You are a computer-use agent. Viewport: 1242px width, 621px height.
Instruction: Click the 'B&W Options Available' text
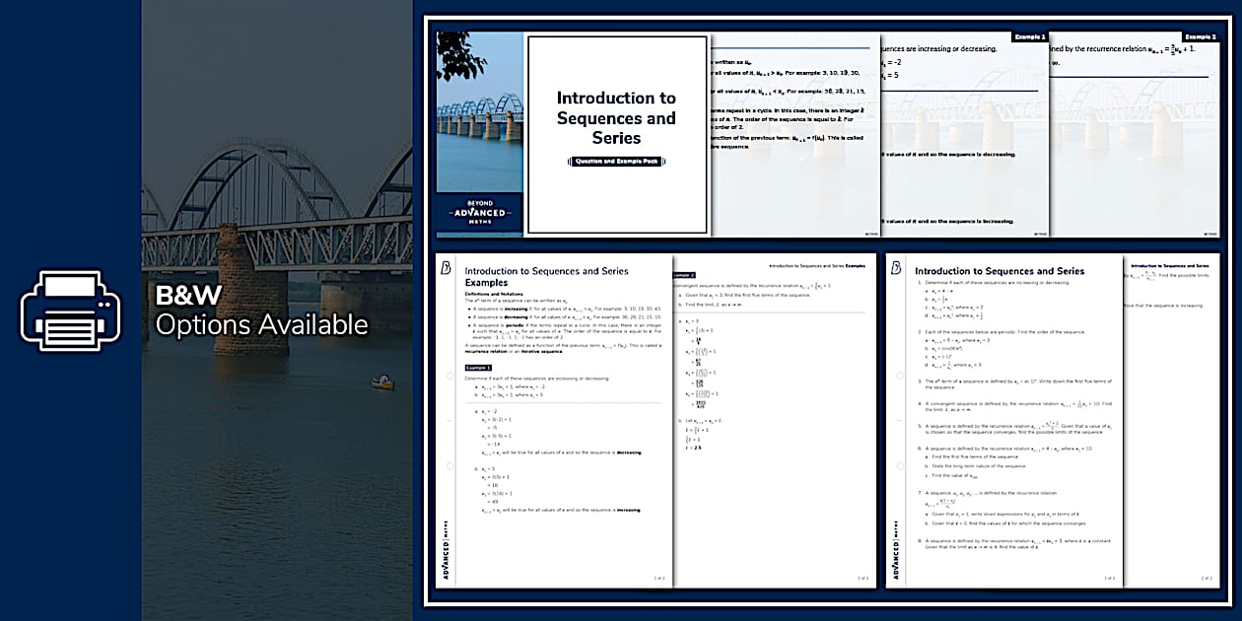pos(261,310)
